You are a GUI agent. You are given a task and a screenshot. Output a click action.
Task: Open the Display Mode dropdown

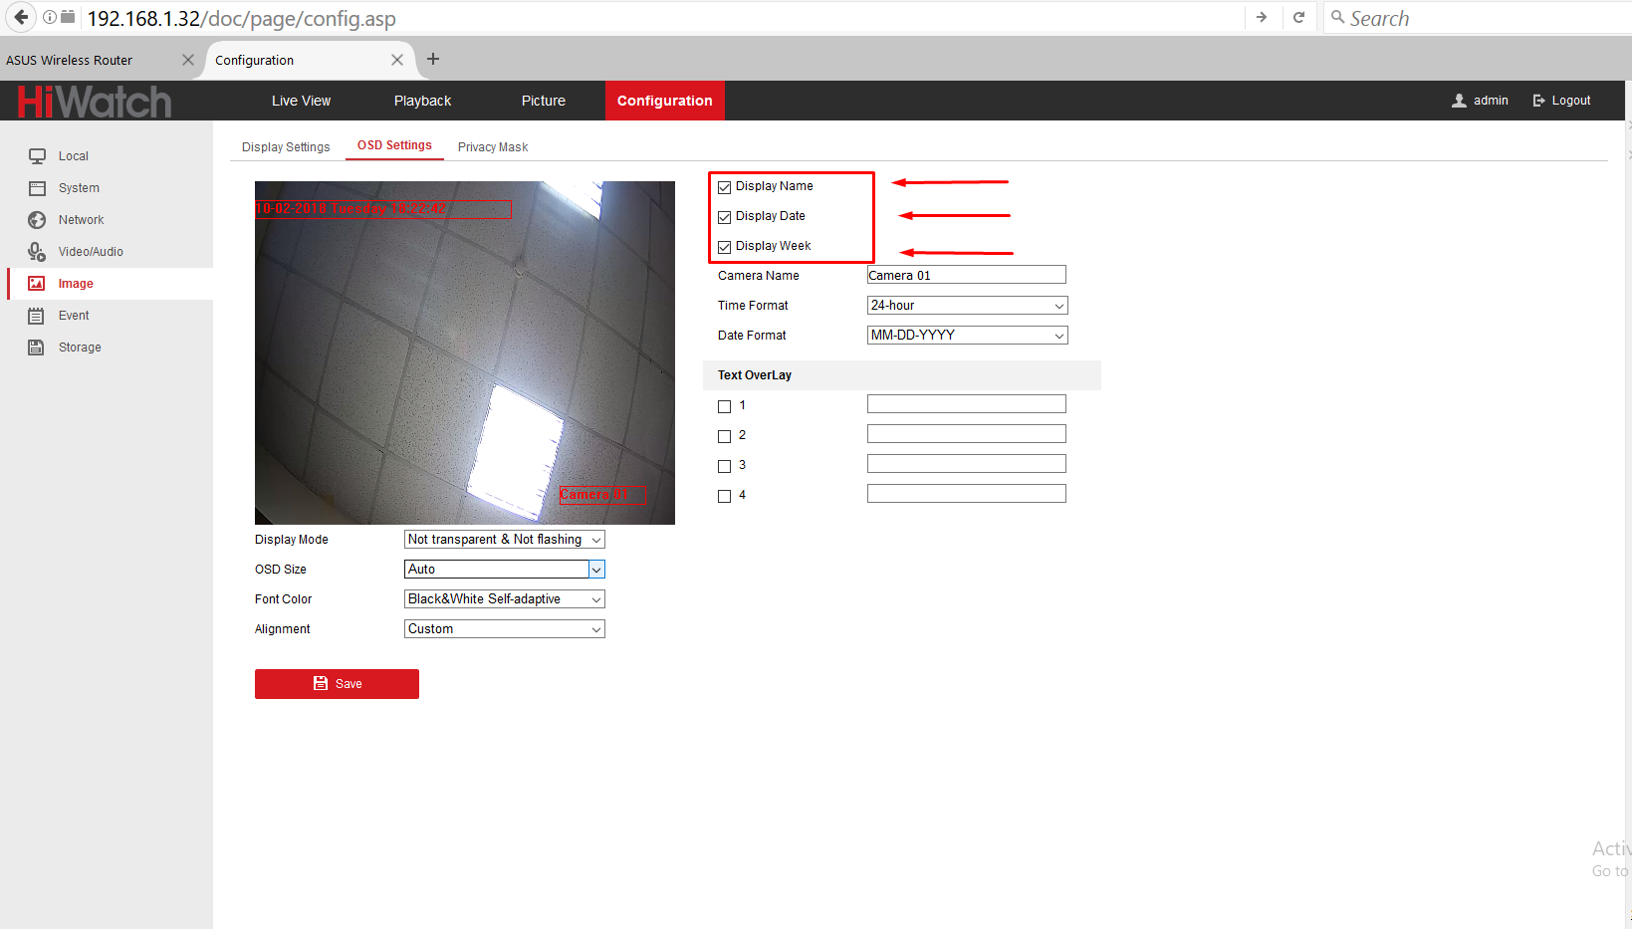pyautogui.click(x=504, y=540)
